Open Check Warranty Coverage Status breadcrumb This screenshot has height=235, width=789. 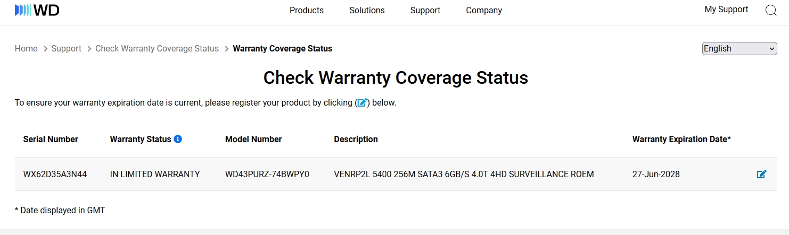coord(157,48)
